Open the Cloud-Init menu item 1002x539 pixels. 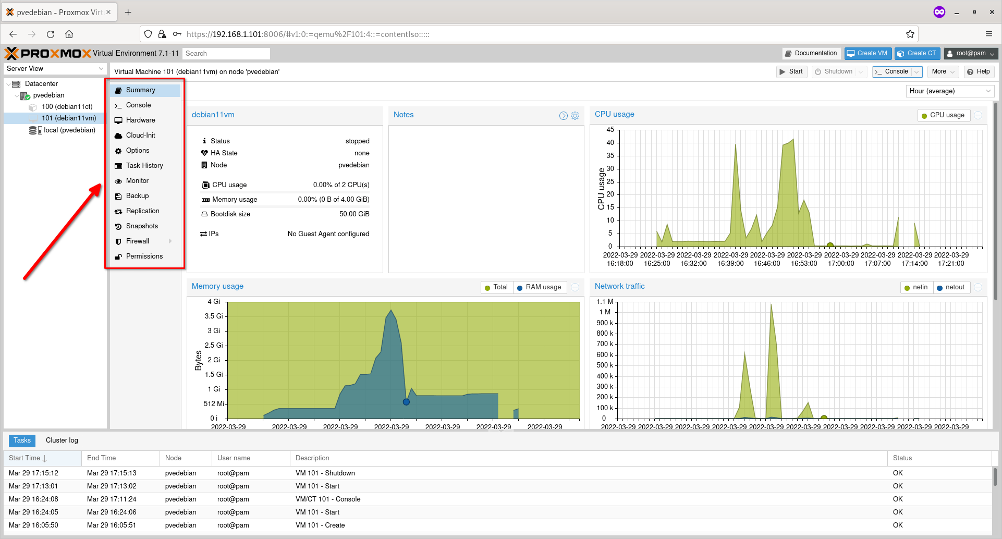point(145,136)
